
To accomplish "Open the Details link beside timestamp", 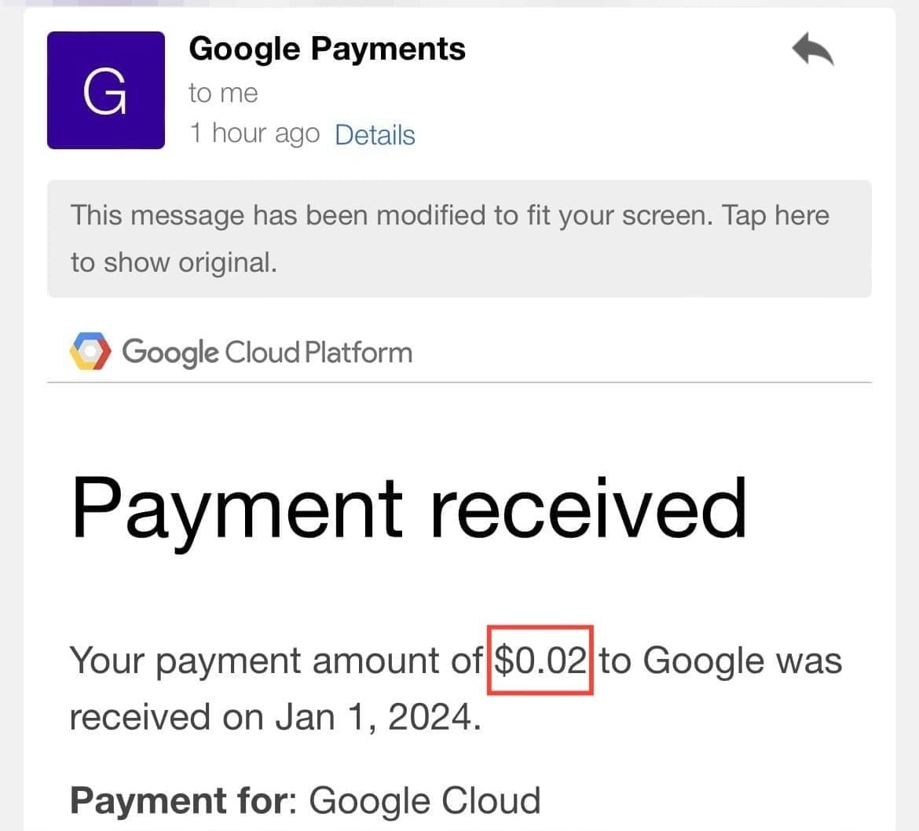I will click(375, 135).
